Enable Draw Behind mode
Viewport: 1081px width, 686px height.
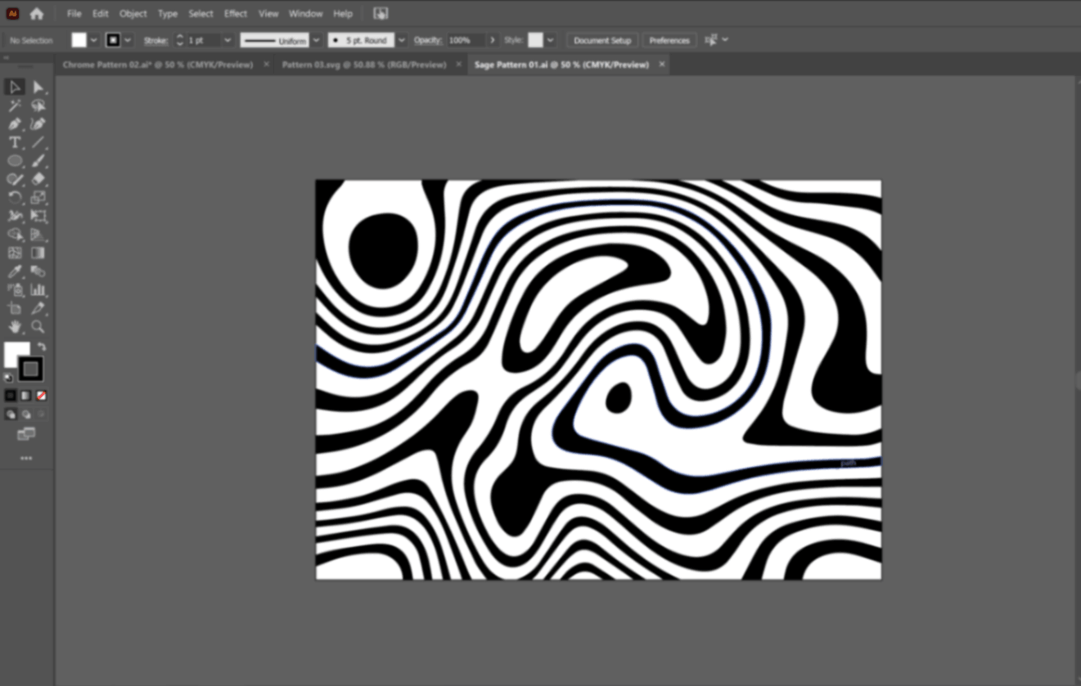[x=25, y=415]
